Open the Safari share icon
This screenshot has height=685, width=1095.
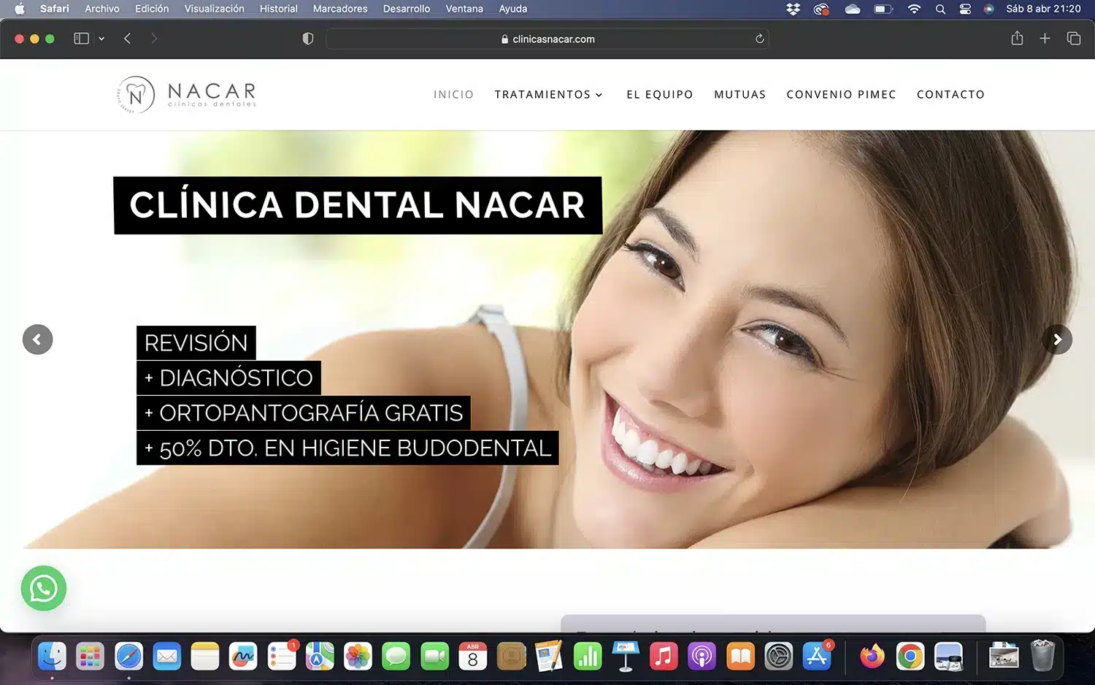pyautogui.click(x=1017, y=39)
